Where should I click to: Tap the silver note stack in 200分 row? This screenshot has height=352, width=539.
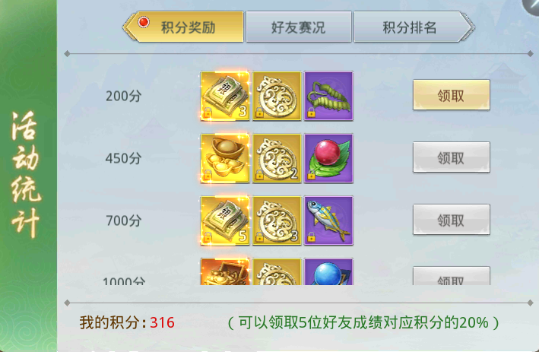point(225,96)
